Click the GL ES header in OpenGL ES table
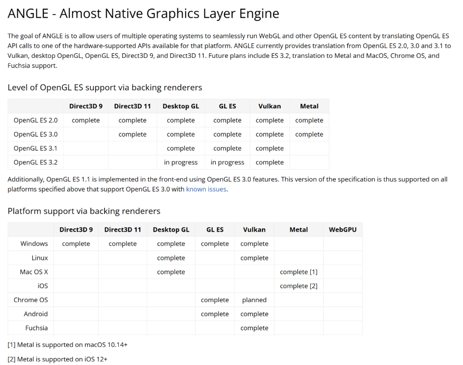463x365 pixels. 227,106
